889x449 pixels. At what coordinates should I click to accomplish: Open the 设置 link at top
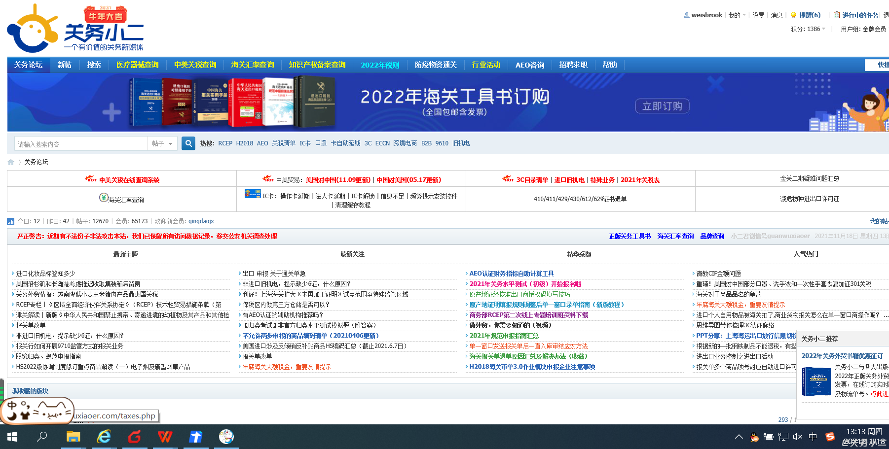(758, 15)
